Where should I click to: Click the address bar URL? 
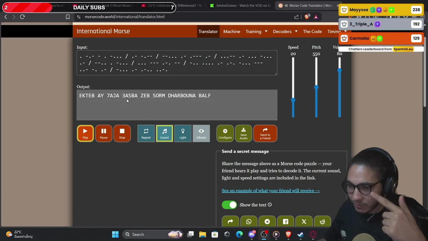coord(124,17)
